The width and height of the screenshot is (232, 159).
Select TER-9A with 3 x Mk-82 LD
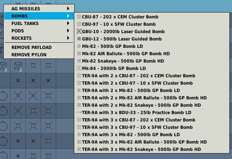click(x=152, y=135)
